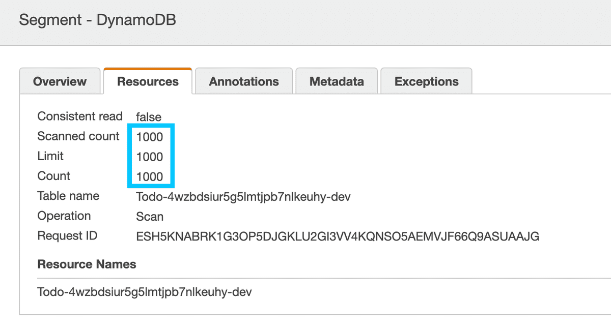Click the 'Limit' label
611x328 pixels.
coord(50,156)
